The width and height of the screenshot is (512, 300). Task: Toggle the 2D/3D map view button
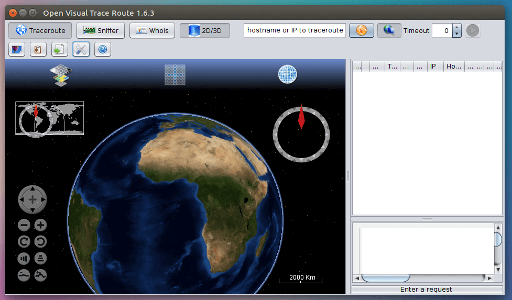coord(205,30)
